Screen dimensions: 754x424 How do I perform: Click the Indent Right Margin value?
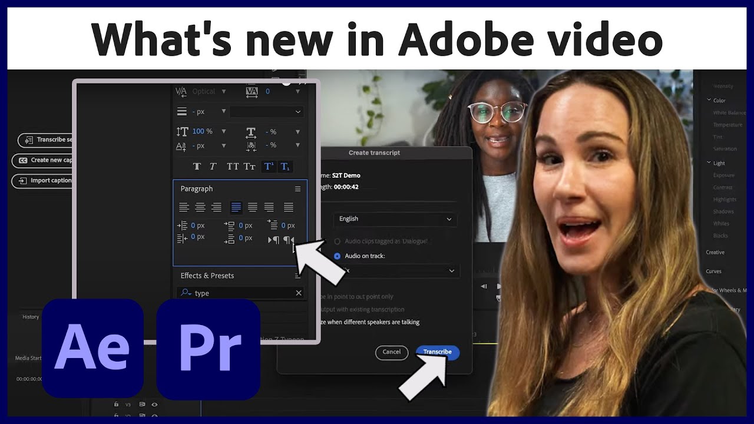[x=197, y=237]
